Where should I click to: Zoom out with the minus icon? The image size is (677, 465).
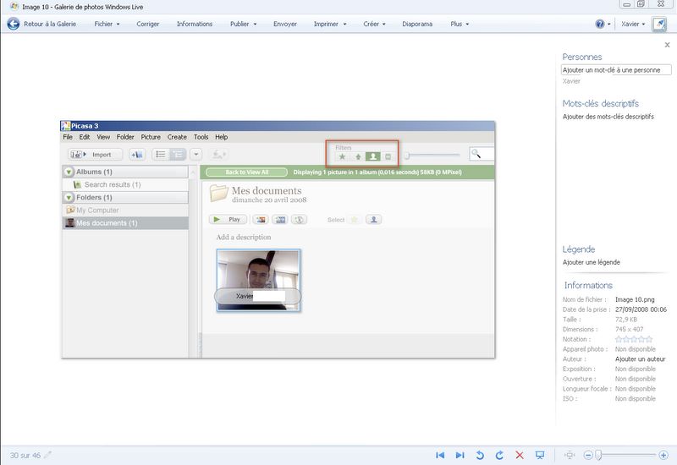pyautogui.click(x=587, y=455)
